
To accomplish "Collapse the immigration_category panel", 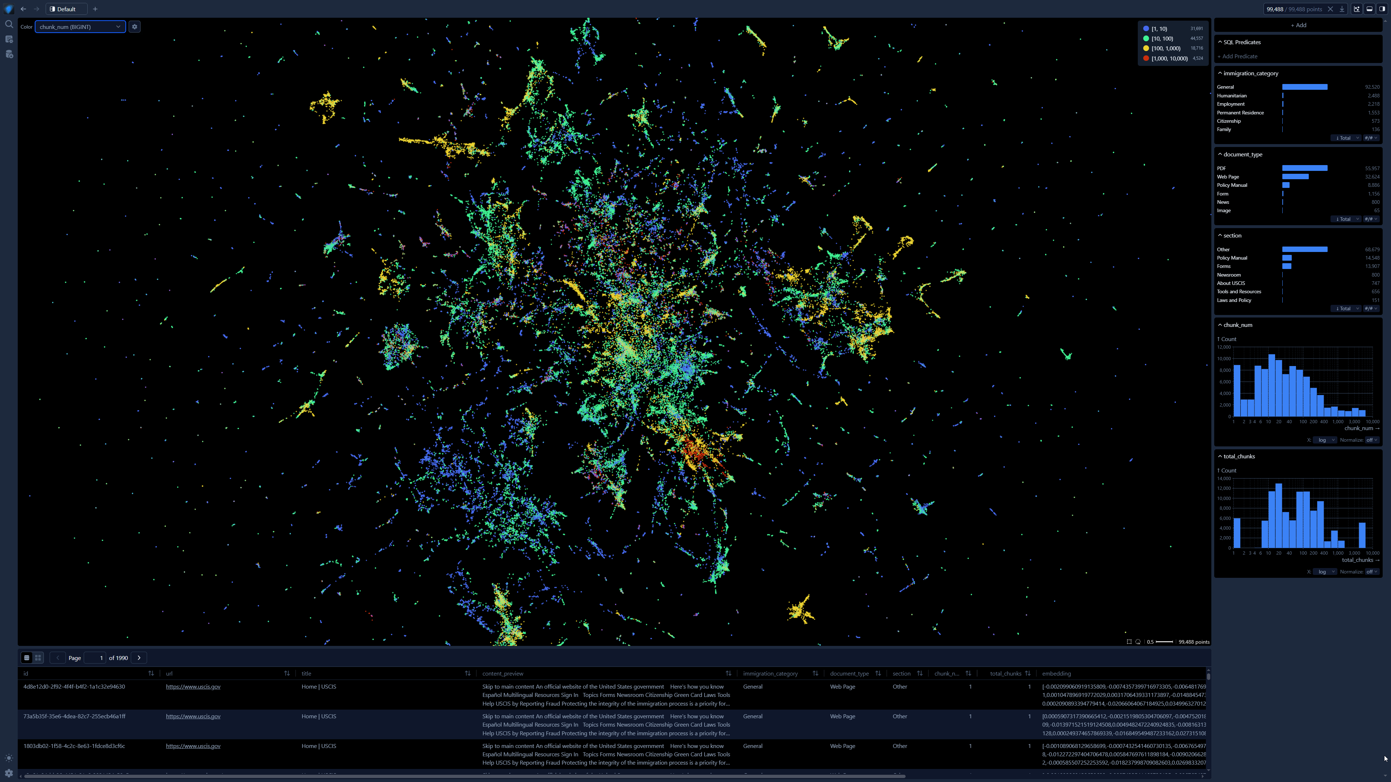I will click(1220, 73).
